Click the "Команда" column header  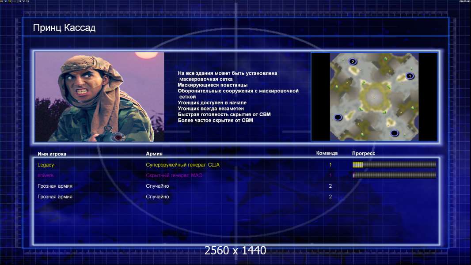point(327,153)
